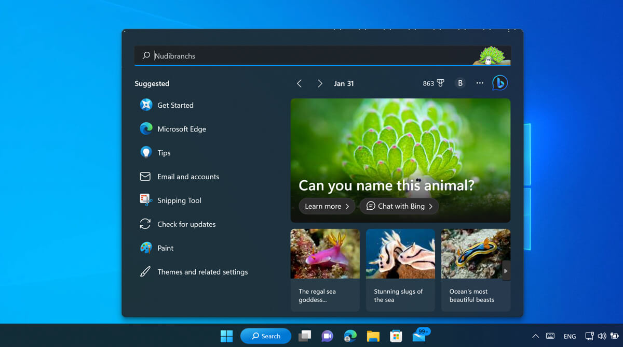Expand the hidden system tray icons

click(536, 336)
